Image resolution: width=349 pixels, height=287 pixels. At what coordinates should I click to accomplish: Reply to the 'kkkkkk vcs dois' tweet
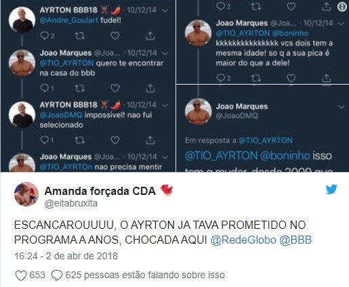click(x=220, y=78)
